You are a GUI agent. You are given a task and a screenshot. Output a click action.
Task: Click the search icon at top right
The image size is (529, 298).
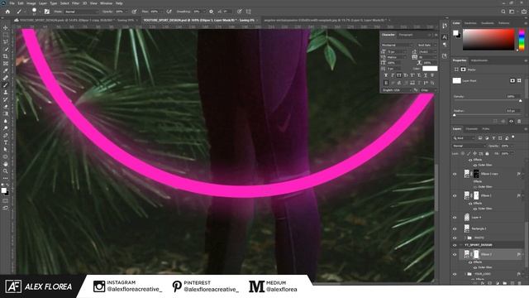pyautogui.click(x=503, y=12)
